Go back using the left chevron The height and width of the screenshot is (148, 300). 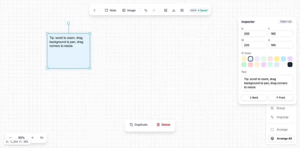(x=94, y=10)
